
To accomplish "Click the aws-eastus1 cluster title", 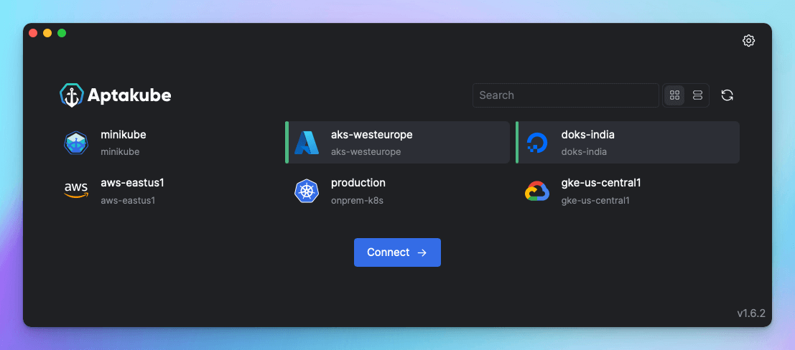I will point(132,183).
